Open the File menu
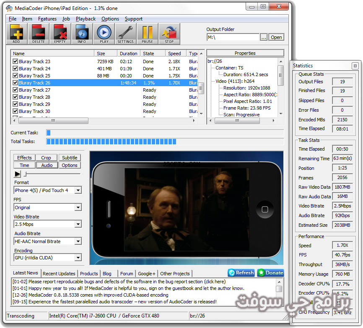The width and height of the screenshot is (363, 328). tap(13, 19)
